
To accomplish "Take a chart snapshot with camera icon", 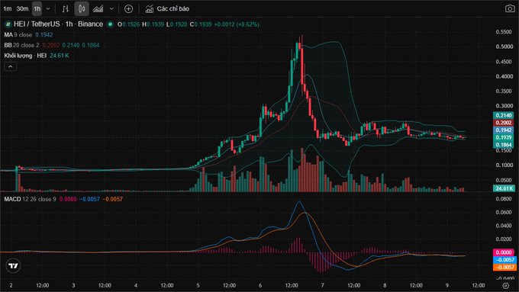I will (510, 8).
